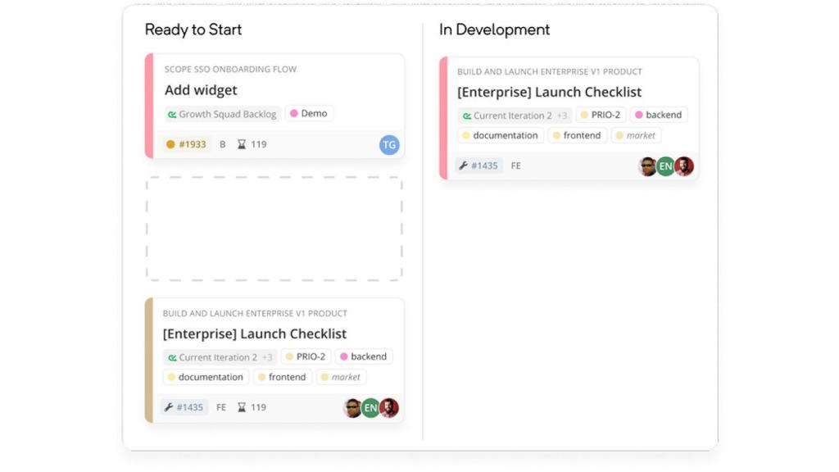Click the empty dashed drop placeholder

tap(274, 229)
